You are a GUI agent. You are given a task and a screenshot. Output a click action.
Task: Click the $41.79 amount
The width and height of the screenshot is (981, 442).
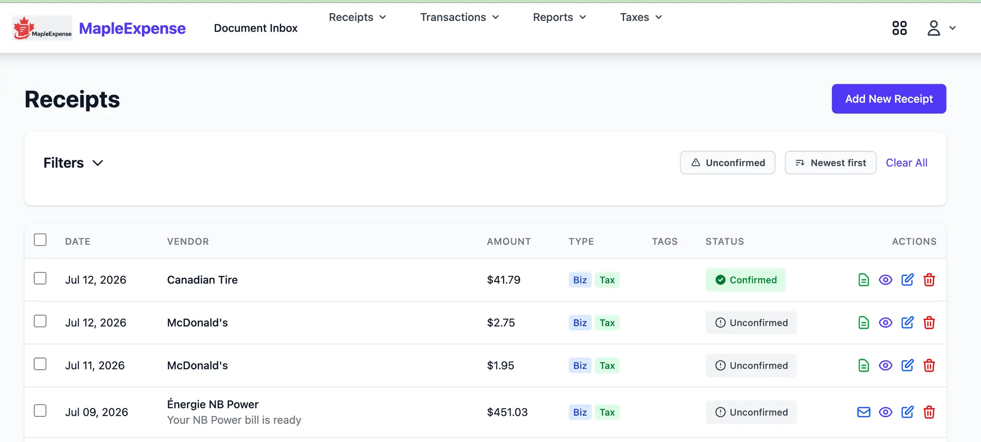(x=503, y=280)
